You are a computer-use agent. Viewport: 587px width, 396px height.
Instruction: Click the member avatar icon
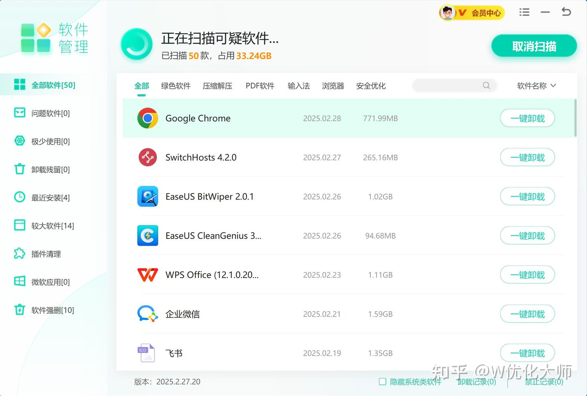point(448,13)
